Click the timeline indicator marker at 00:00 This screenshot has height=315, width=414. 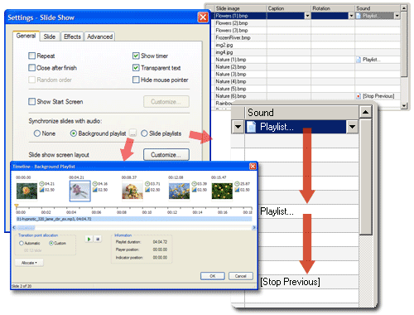coord(17,206)
